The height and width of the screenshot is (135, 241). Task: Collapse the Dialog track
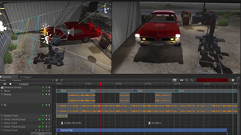pyautogui.click(x=2, y=94)
